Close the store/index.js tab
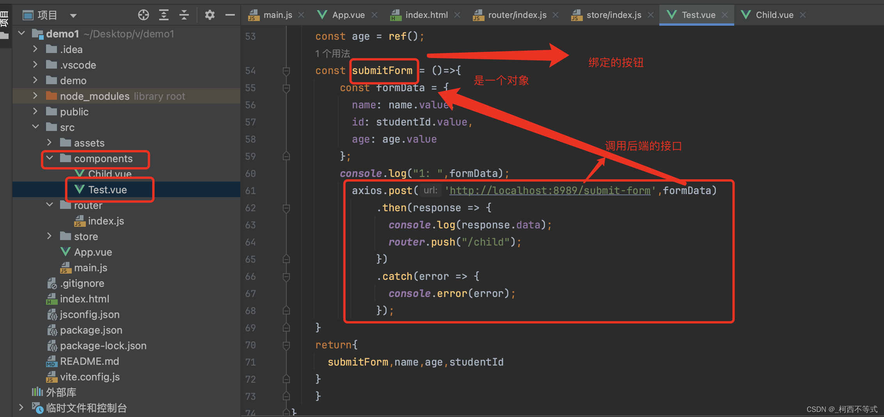 (x=651, y=15)
